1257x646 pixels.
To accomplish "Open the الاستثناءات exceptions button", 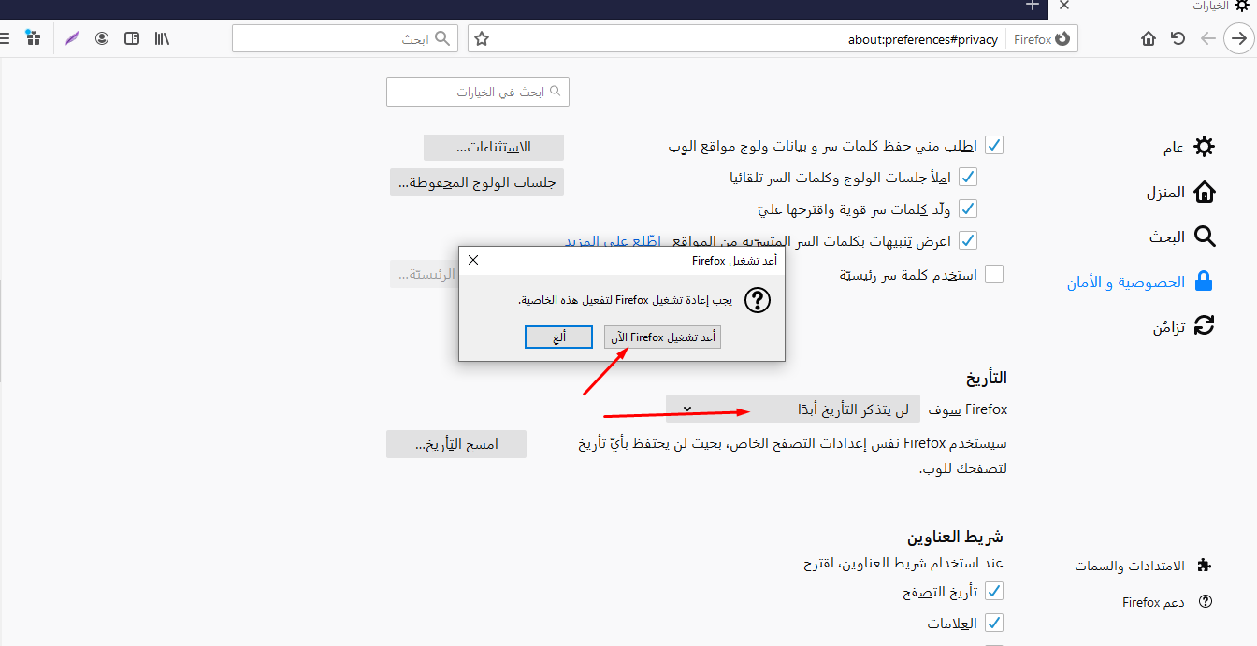I will [493, 148].
